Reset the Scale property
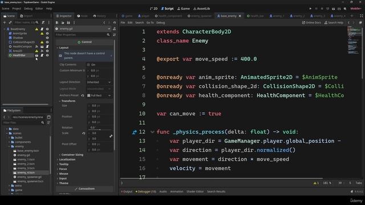The image size is (365, 205). click(x=84, y=133)
